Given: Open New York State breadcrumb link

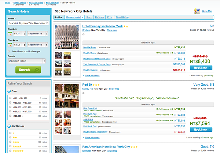Looking at the screenshot, I should click(x=36, y=3).
